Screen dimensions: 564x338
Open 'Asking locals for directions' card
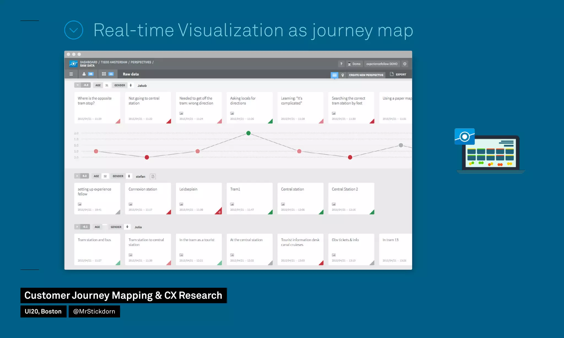click(x=250, y=108)
